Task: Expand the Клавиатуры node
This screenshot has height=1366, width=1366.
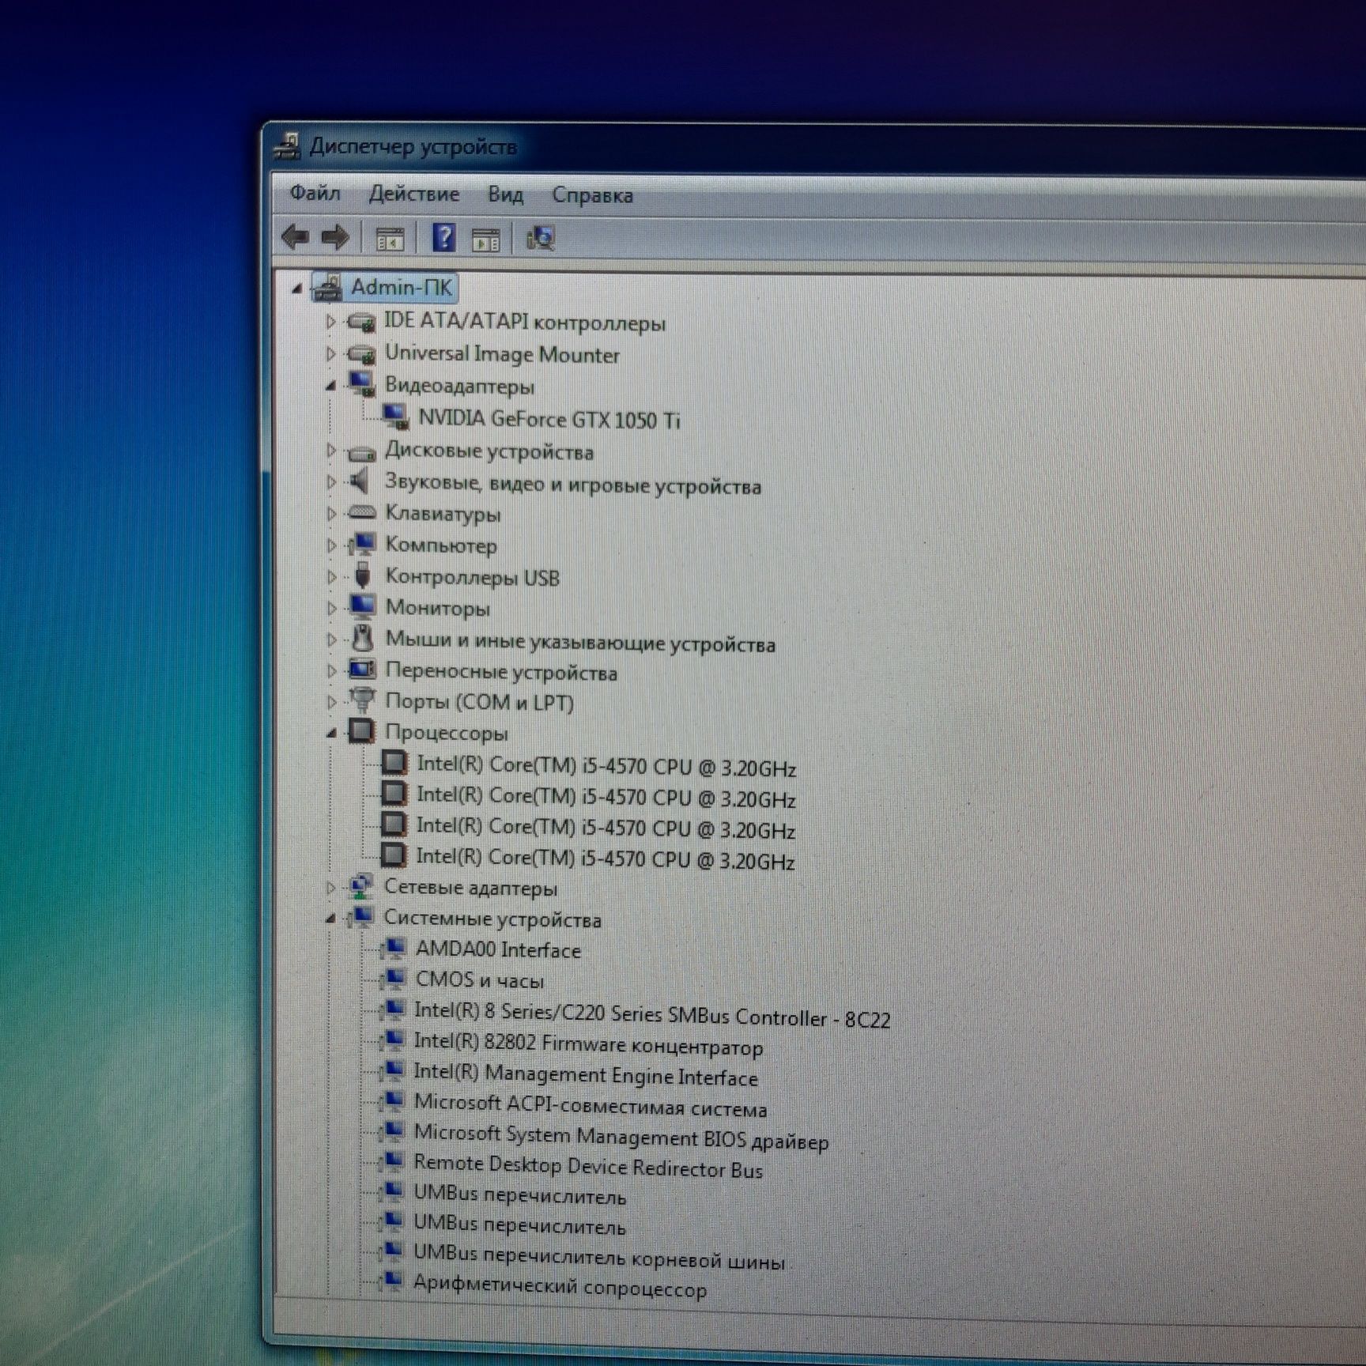Action: click(x=331, y=514)
